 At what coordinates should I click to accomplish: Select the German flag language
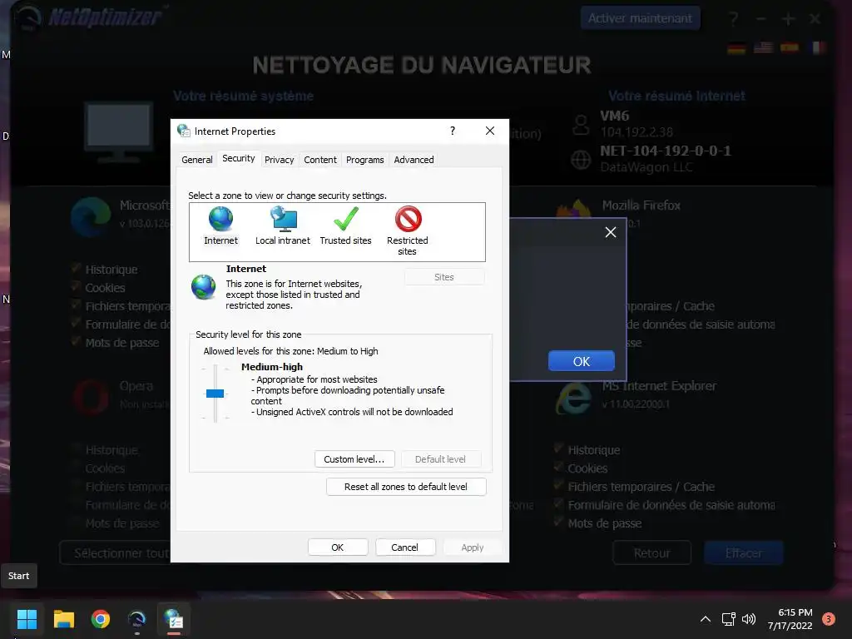(736, 48)
